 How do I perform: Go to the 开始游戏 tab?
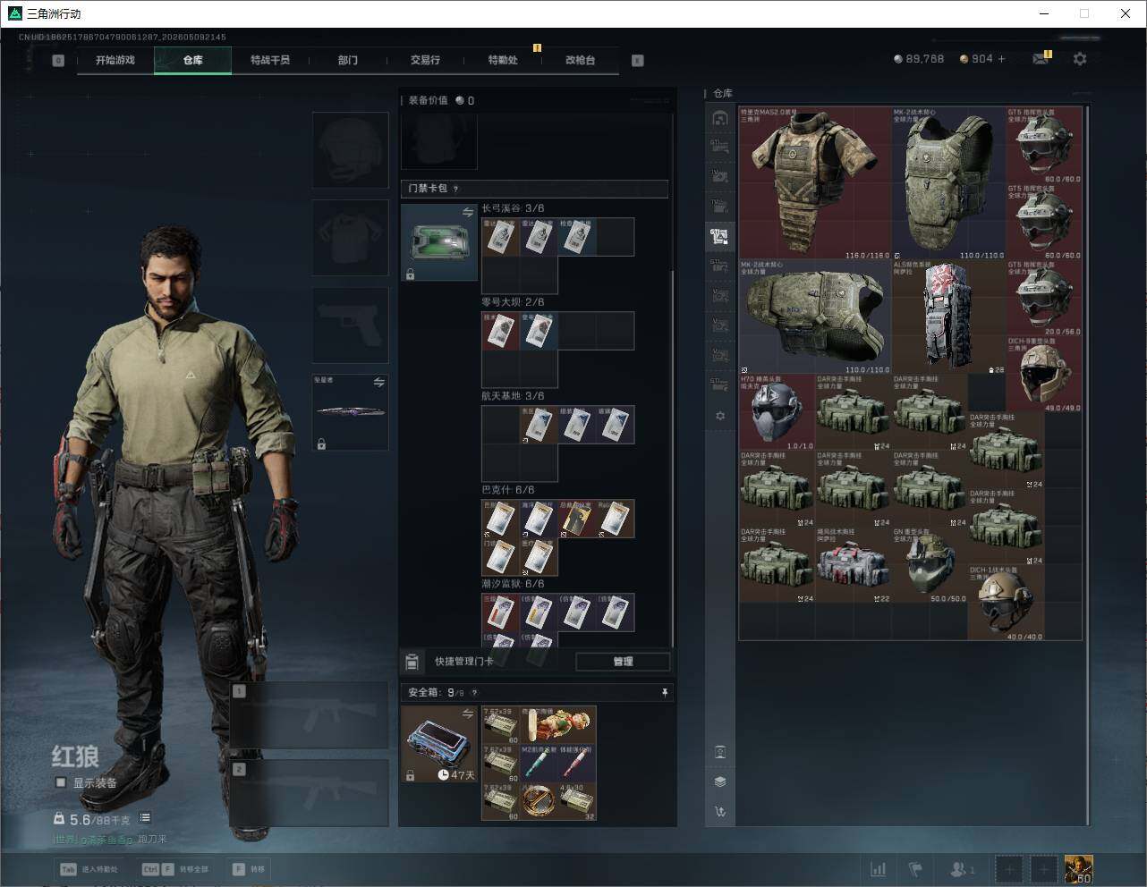115,60
